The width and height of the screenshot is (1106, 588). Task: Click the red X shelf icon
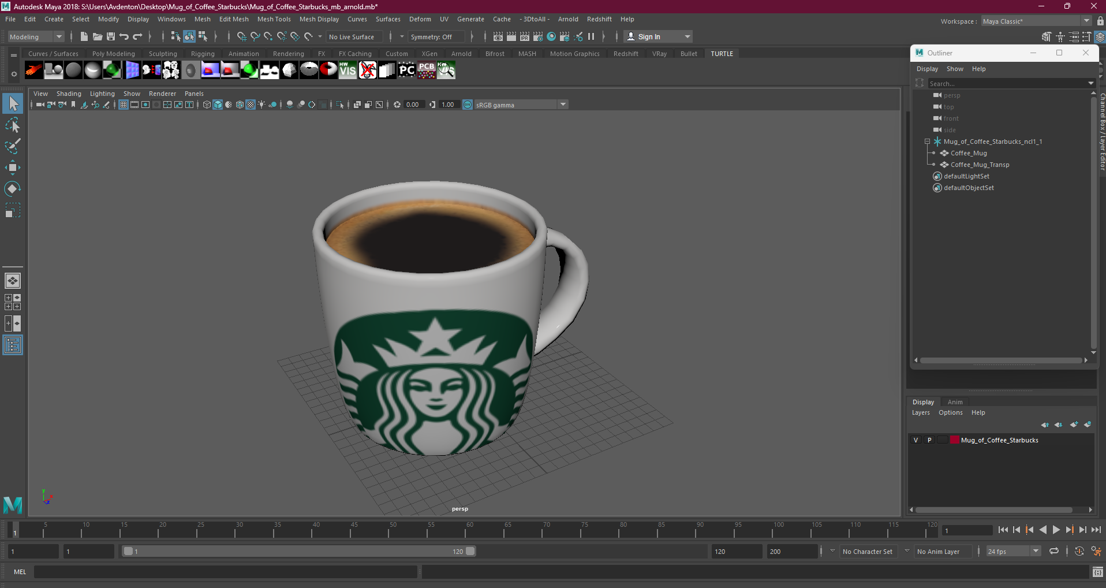coord(368,70)
